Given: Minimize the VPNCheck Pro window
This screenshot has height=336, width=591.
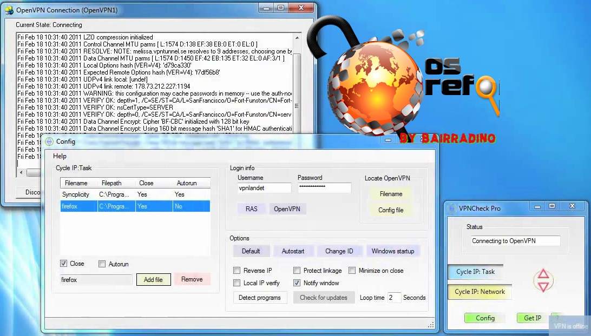Looking at the screenshot, I should coord(537,206).
